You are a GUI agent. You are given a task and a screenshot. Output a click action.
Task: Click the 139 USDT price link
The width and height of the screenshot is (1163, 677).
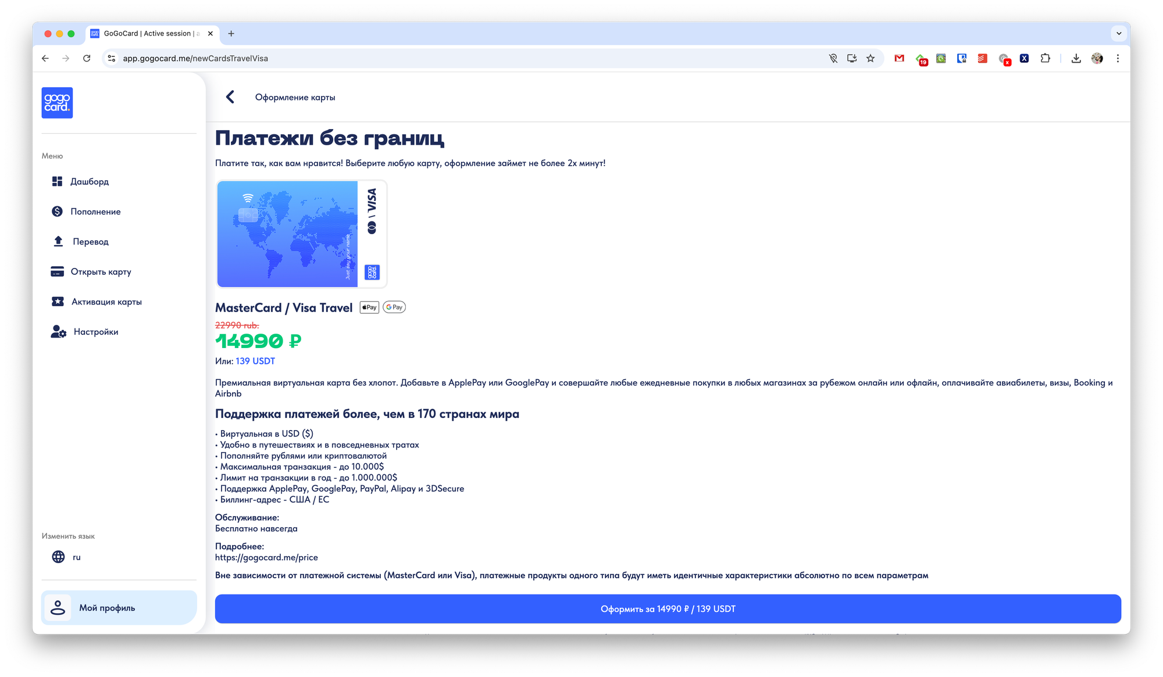(255, 361)
